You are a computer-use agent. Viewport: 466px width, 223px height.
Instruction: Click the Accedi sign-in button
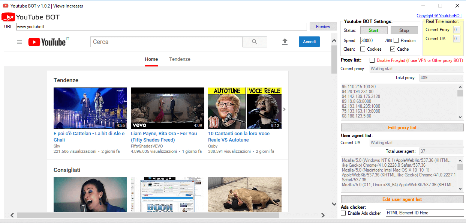coord(309,42)
